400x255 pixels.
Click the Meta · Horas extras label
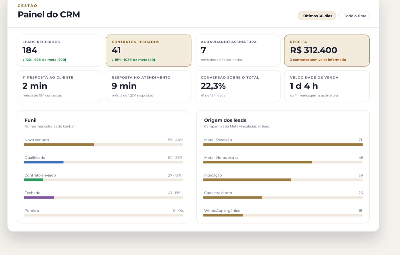point(221,157)
